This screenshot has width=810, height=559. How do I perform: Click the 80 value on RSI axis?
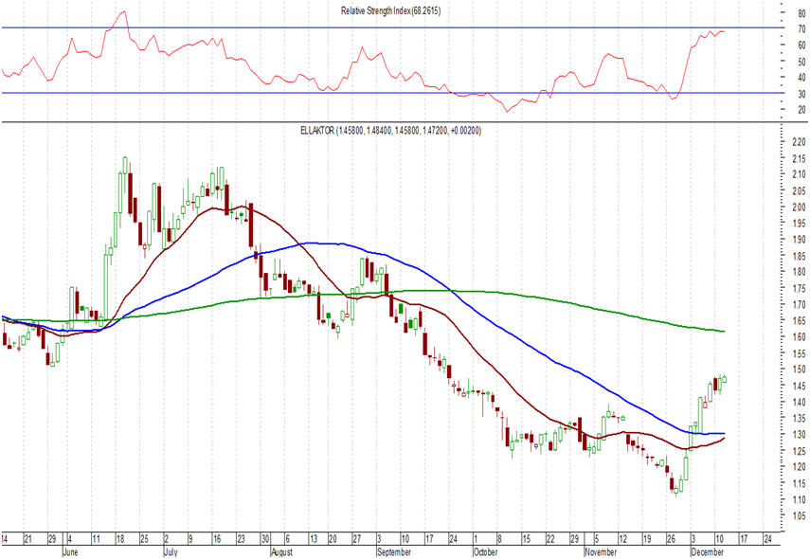pos(801,14)
